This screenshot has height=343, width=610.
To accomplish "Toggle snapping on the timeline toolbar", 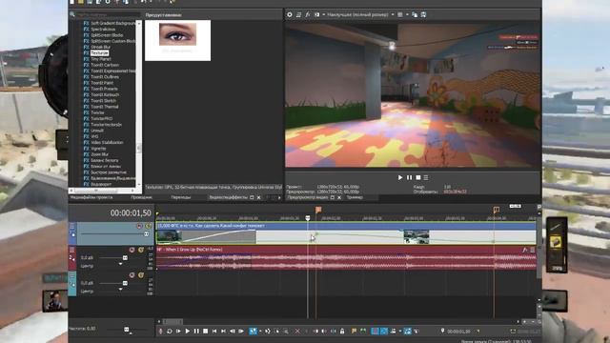I will coord(375,331).
